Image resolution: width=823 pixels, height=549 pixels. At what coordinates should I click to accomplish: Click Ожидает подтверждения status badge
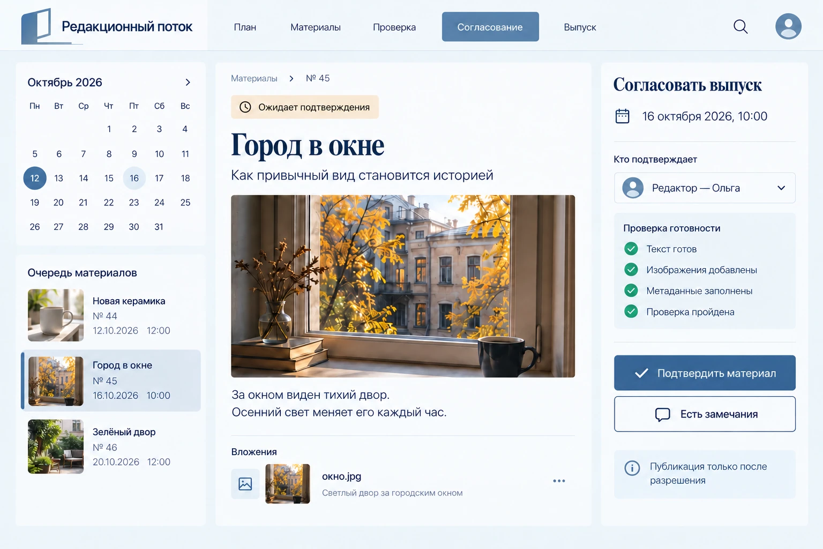[x=305, y=107]
